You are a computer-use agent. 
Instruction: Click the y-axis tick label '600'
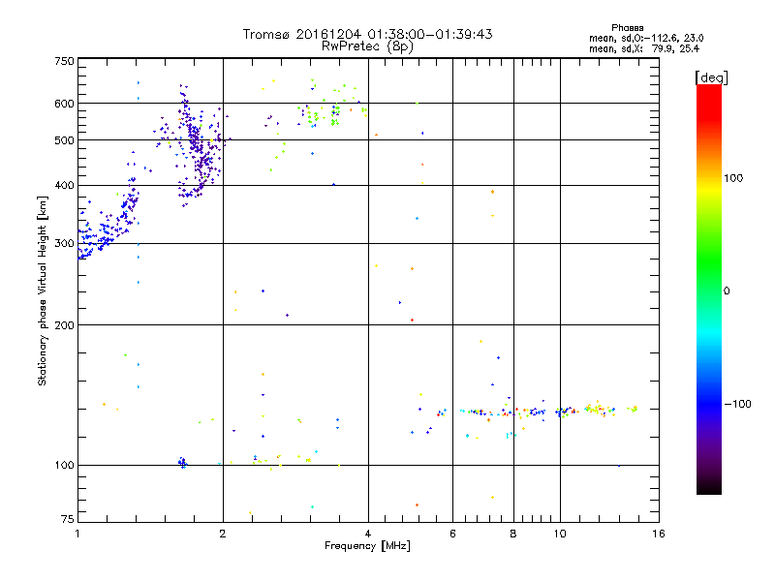pos(64,104)
